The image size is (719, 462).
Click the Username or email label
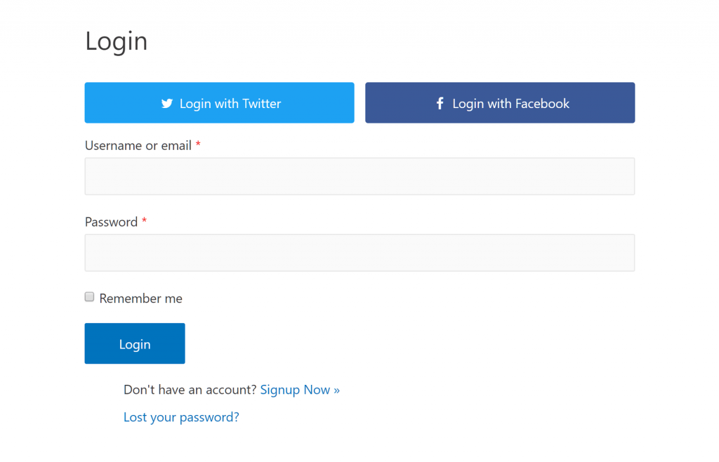[137, 145]
